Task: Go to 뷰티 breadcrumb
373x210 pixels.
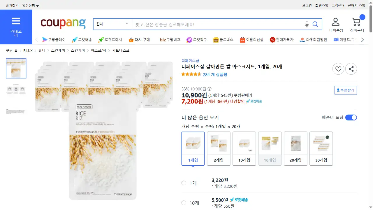Action: (x=42, y=50)
